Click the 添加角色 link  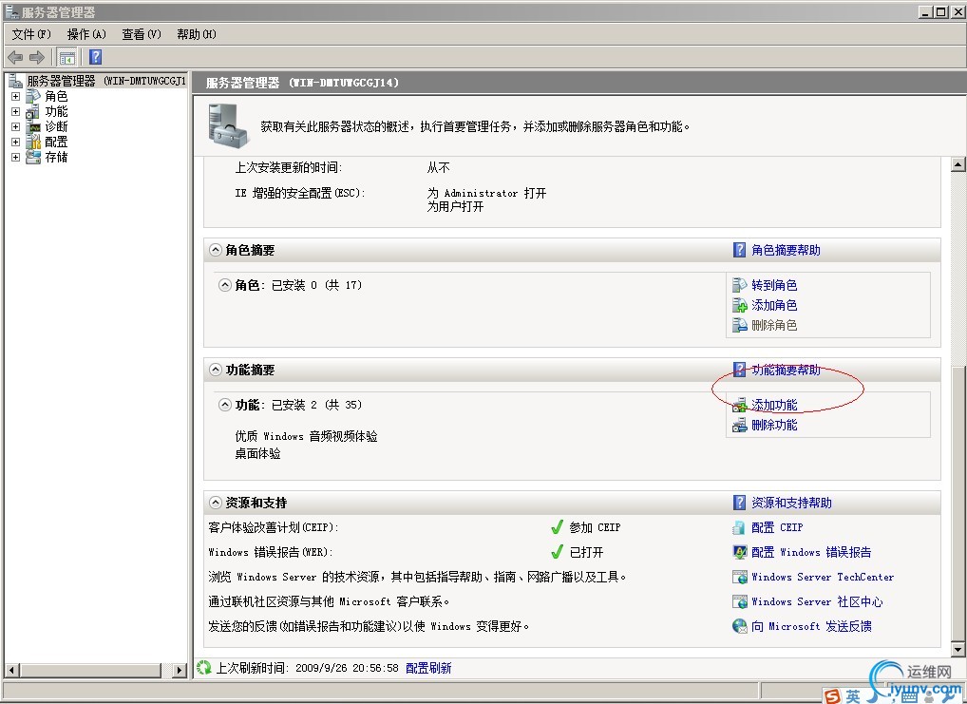click(x=774, y=305)
